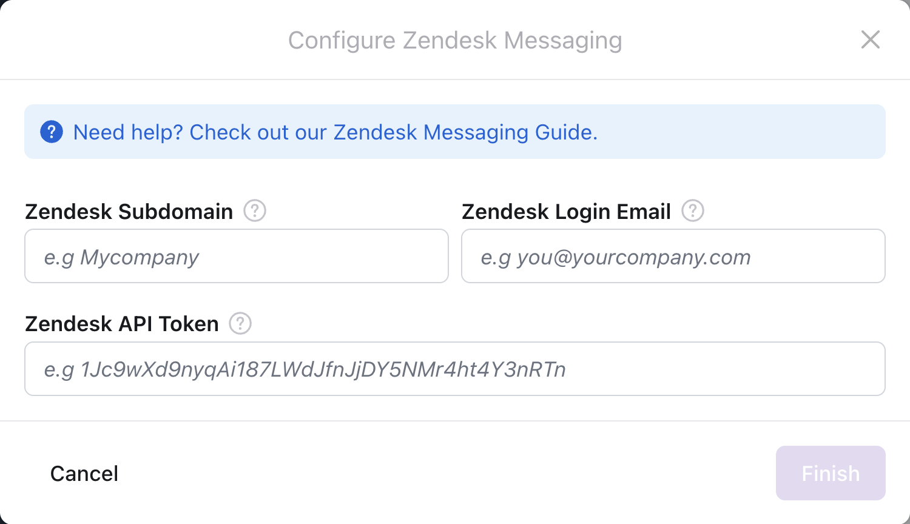The image size is (910, 524).
Task: Show help tooltip for Zendesk API Token
Action: tap(240, 323)
